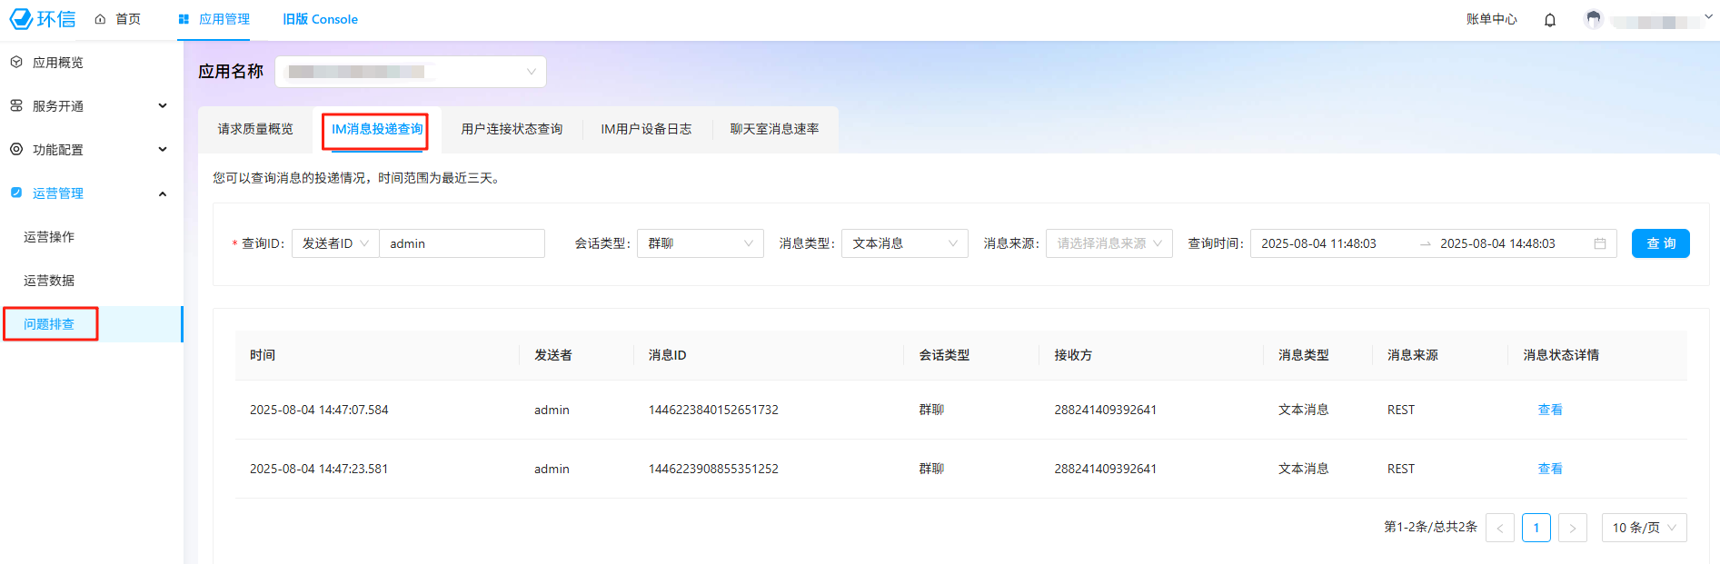This screenshot has width=1720, height=564.
Task: Open the 10 条/页 page size selector
Action: point(1643,528)
